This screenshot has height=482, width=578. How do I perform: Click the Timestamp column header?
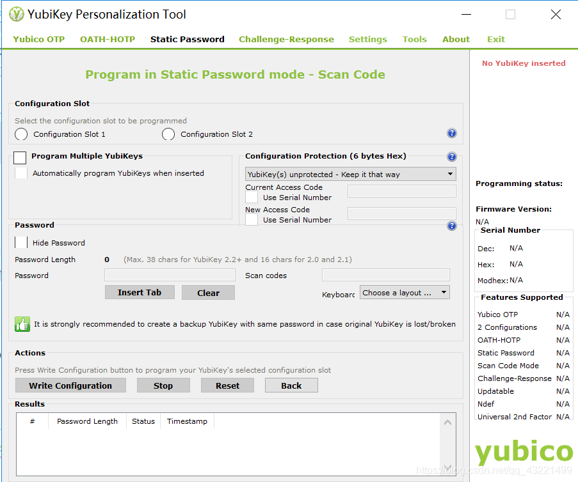coord(188,421)
